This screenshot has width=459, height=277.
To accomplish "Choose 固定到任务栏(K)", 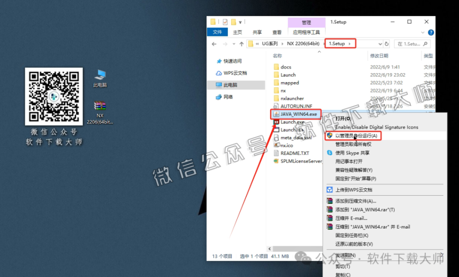I will (x=352, y=235).
